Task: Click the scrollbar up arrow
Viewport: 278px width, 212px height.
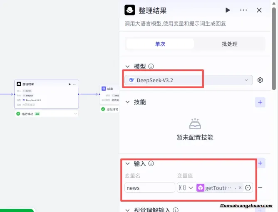Action: pyautogui.click(x=274, y=3)
